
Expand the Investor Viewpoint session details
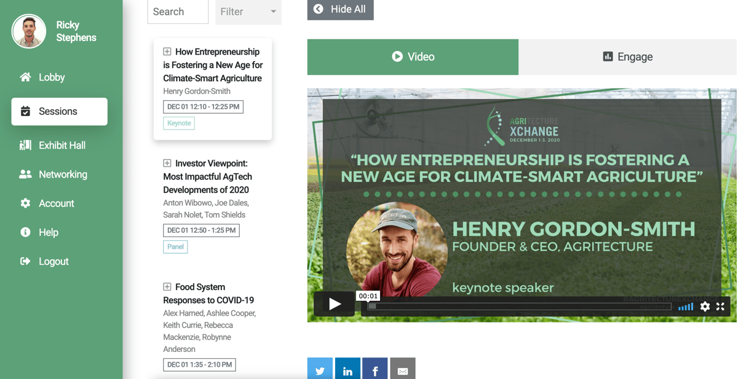coord(167,163)
